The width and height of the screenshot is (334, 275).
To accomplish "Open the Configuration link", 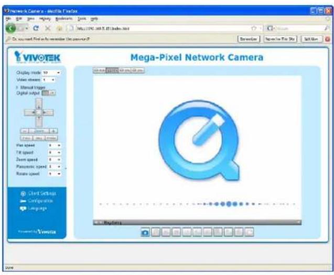I will 40,201.
